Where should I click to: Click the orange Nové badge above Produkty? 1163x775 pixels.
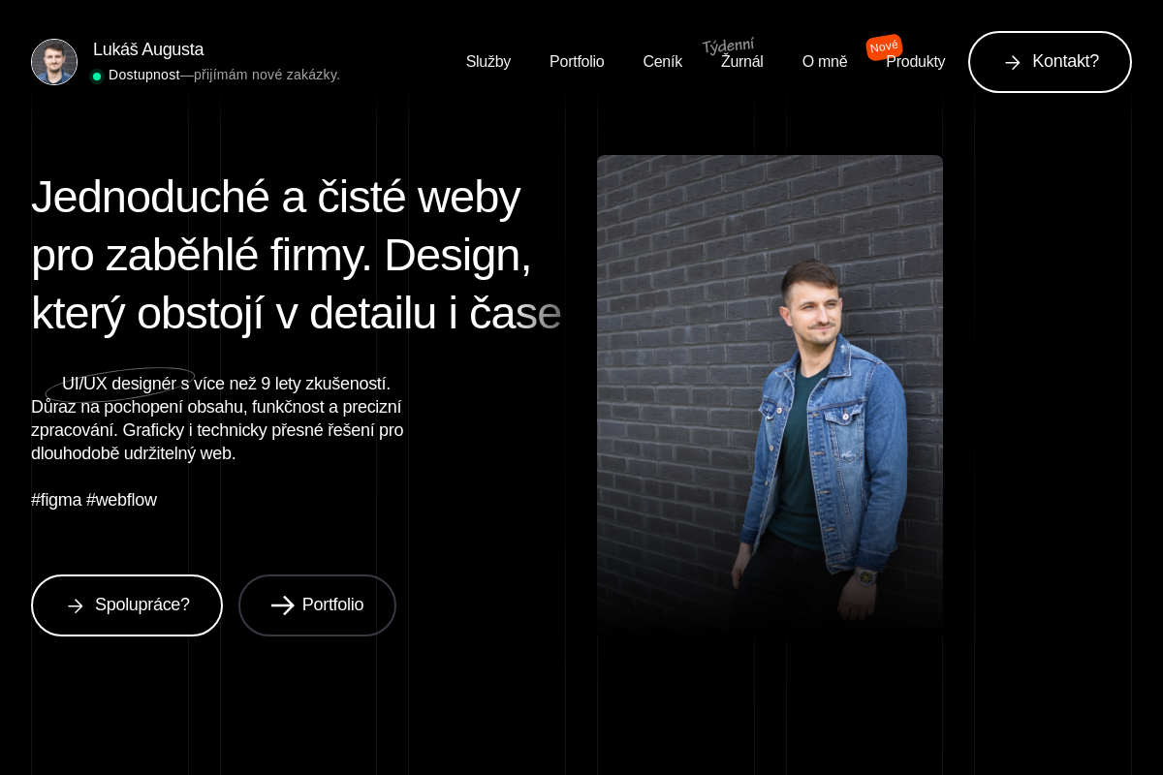pyautogui.click(x=884, y=46)
